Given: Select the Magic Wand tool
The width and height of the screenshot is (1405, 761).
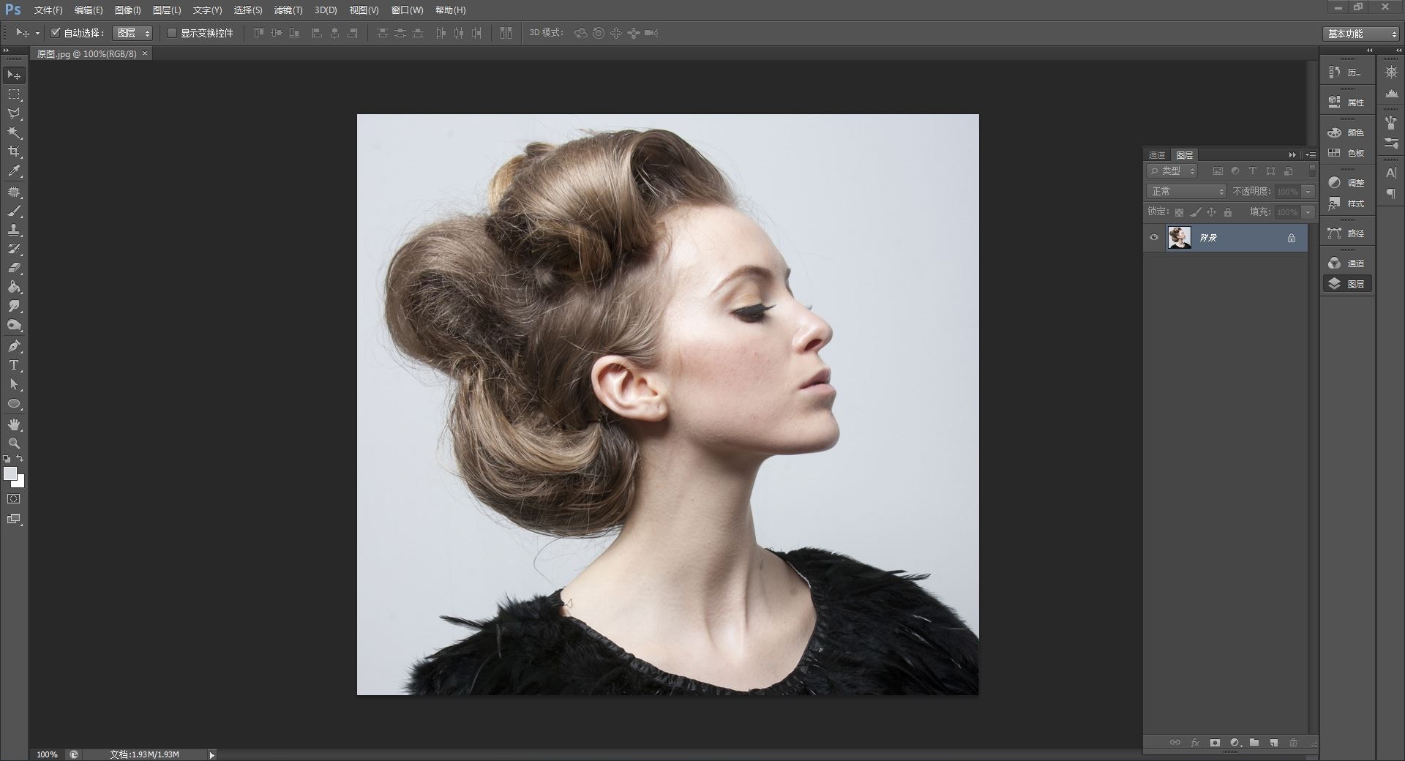Looking at the screenshot, I should [14, 133].
